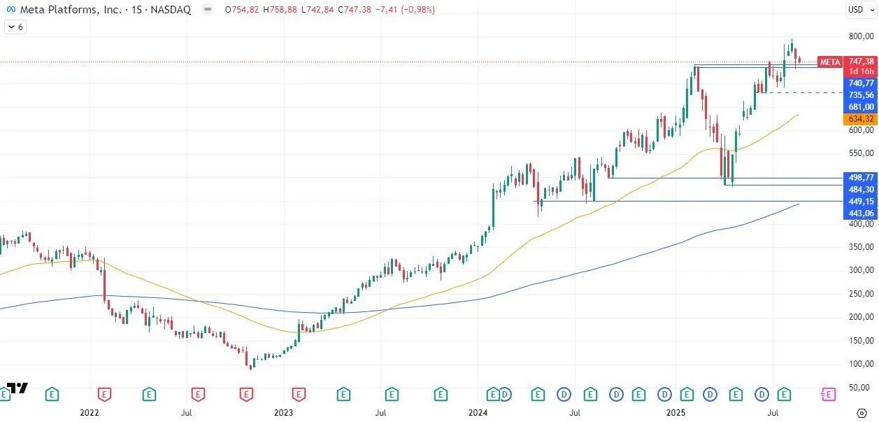
Task: Click the 2023 label on the time axis
Action: point(283,412)
